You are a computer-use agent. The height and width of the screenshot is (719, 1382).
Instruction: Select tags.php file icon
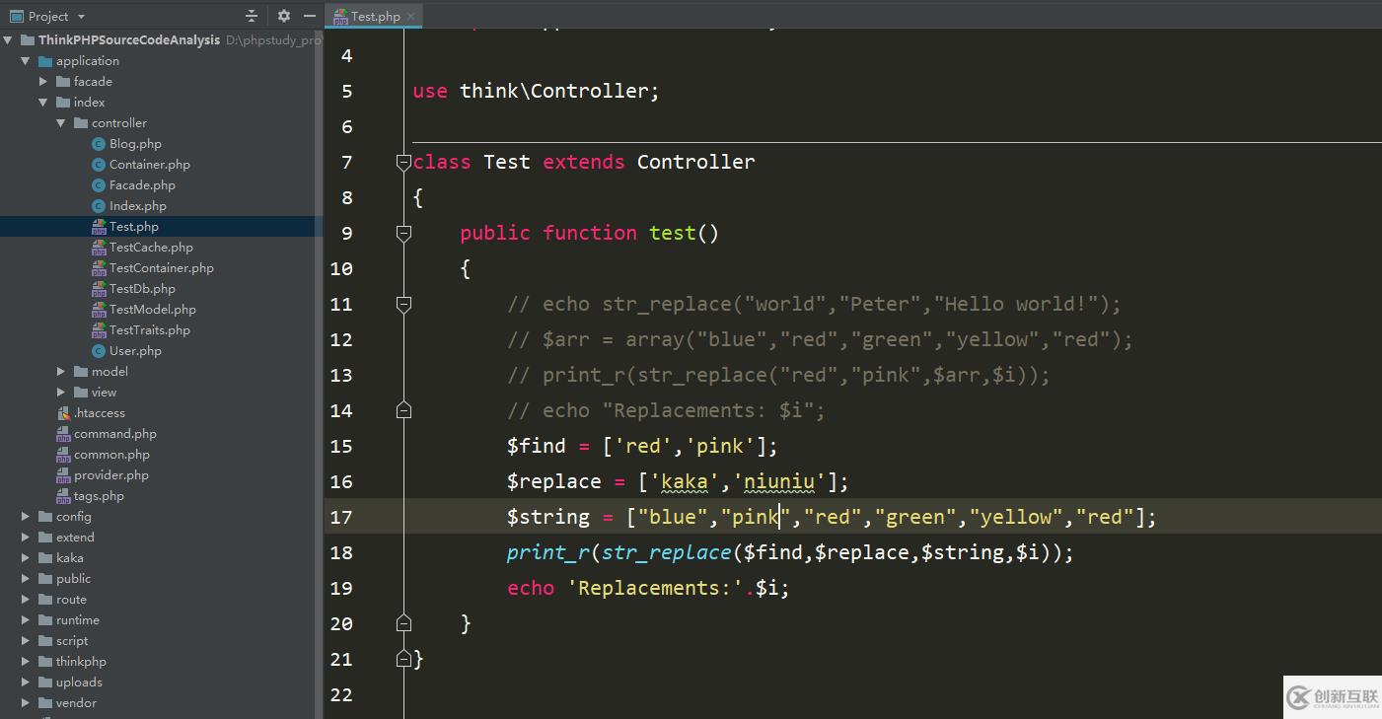tap(63, 496)
